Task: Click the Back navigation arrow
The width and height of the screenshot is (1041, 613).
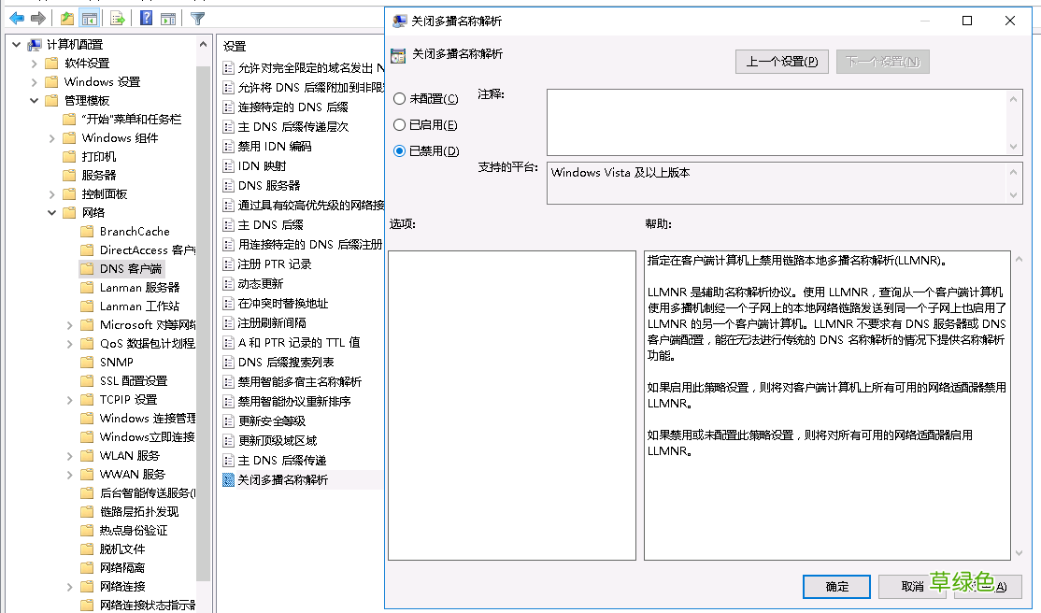Action: tap(17, 18)
